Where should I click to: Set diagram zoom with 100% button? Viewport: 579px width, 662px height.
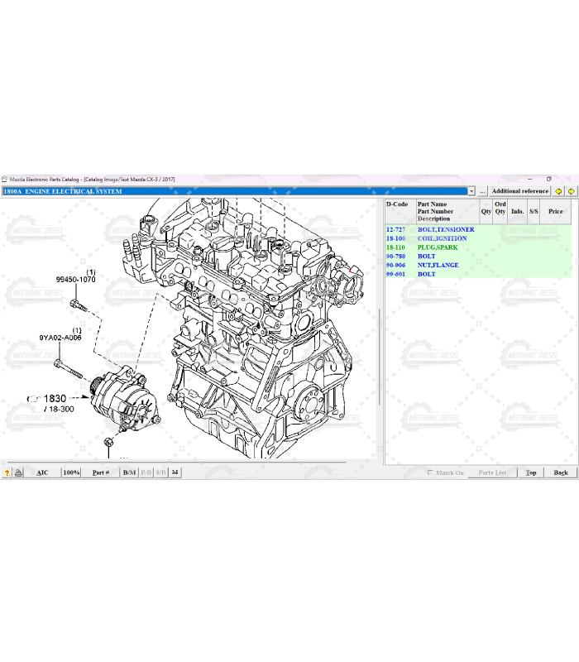[71, 473]
